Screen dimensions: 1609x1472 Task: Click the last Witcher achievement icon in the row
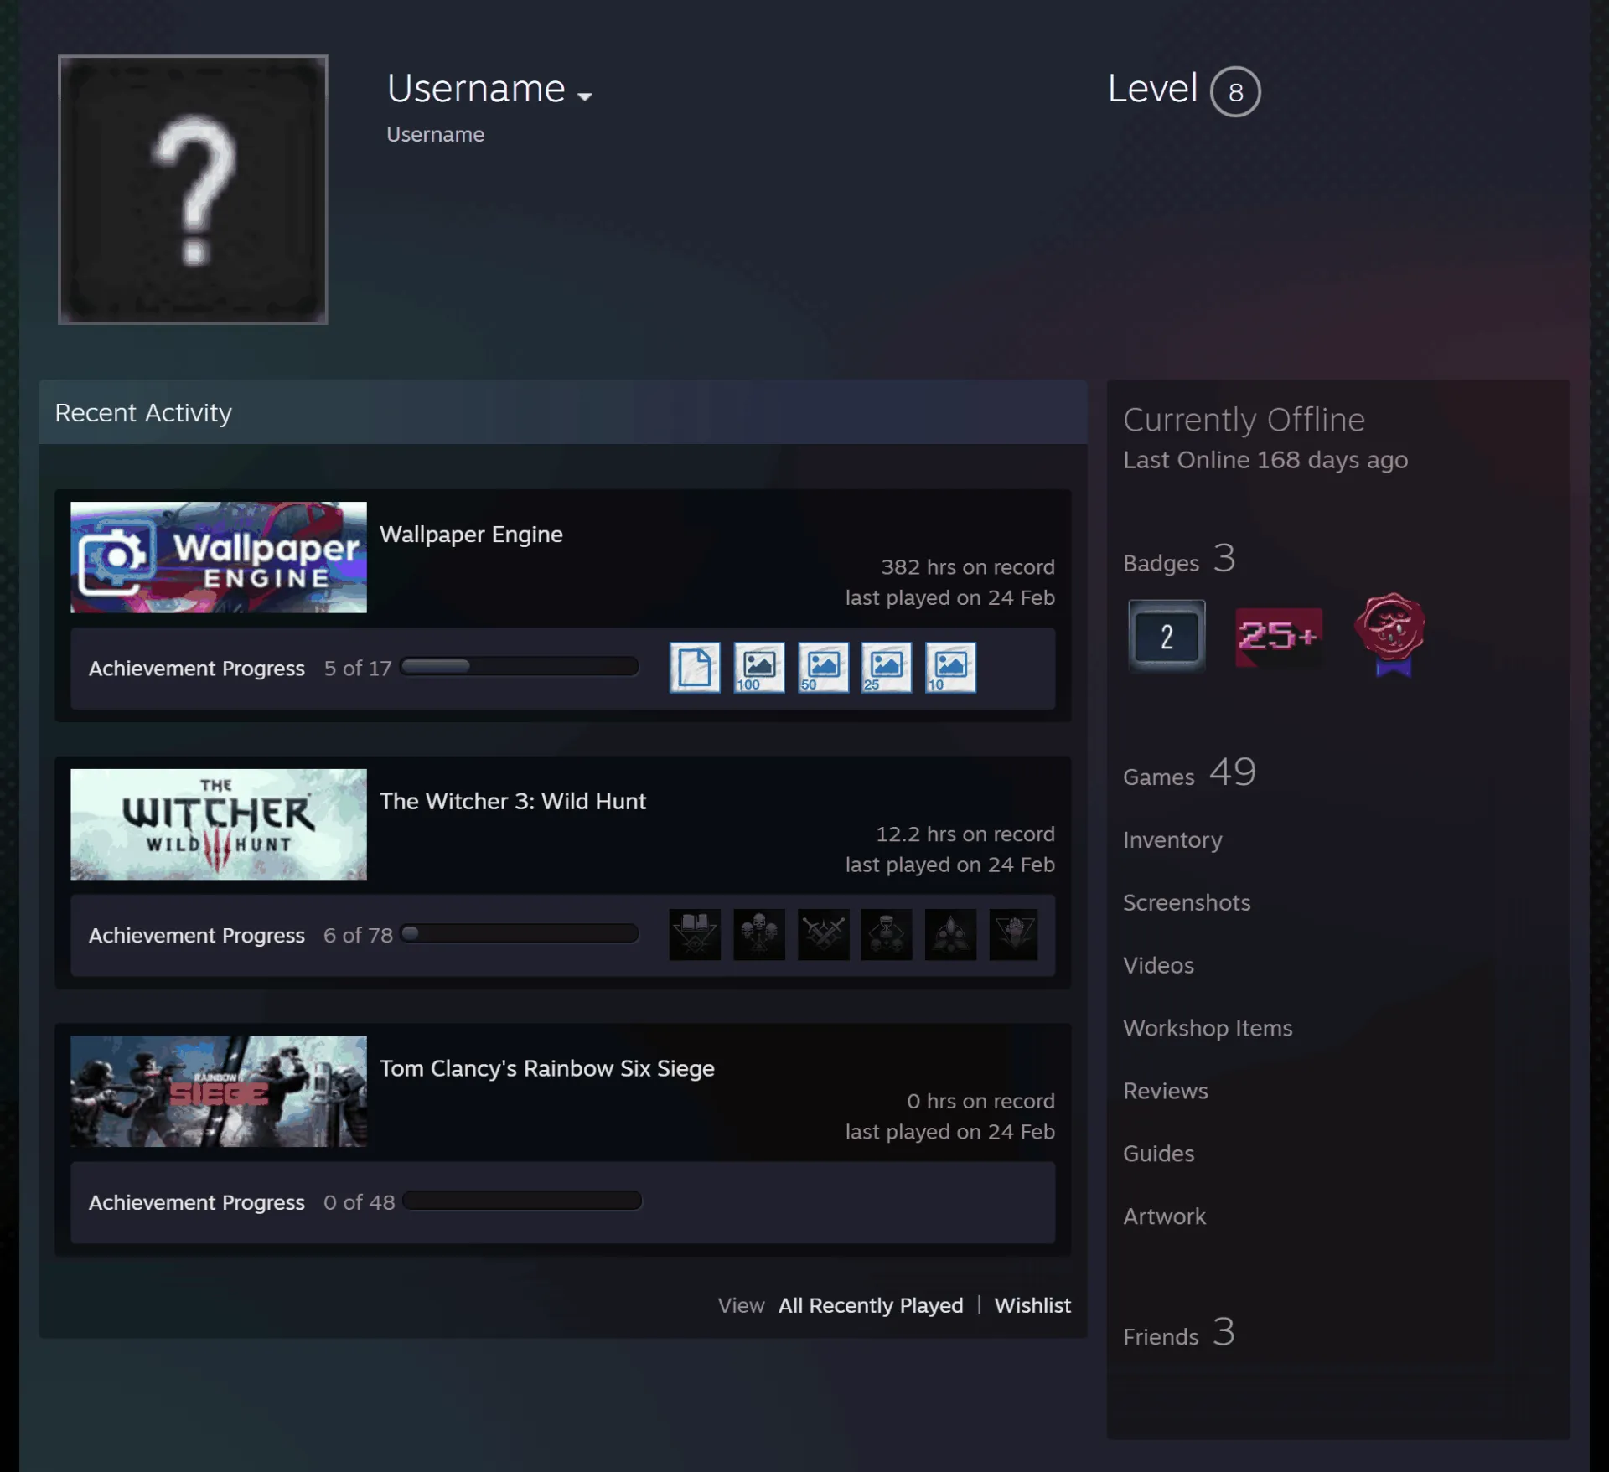1013,934
